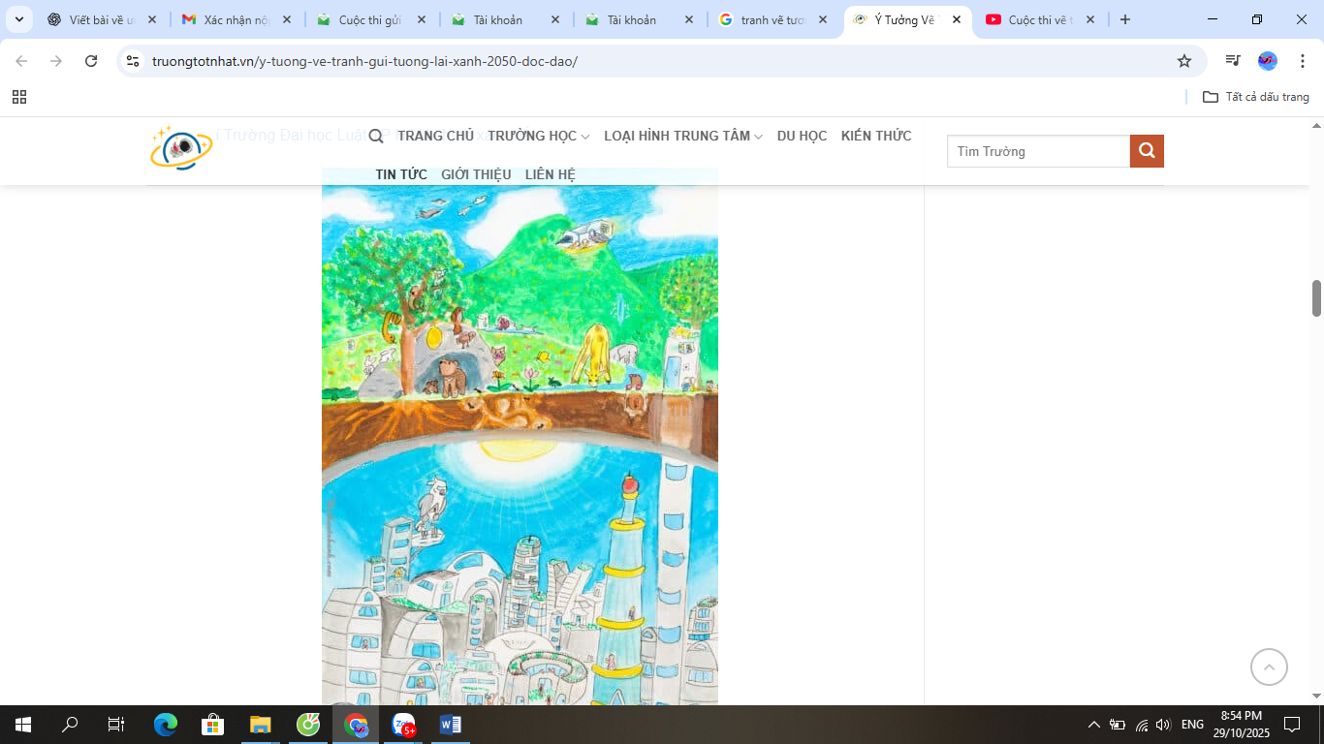Reload the page using the refresh icon
Screen dimensions: 1324x744
(91, 61)
